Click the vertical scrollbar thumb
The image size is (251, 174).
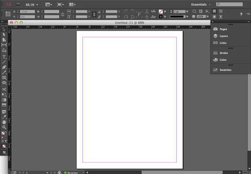click(249, 112)
